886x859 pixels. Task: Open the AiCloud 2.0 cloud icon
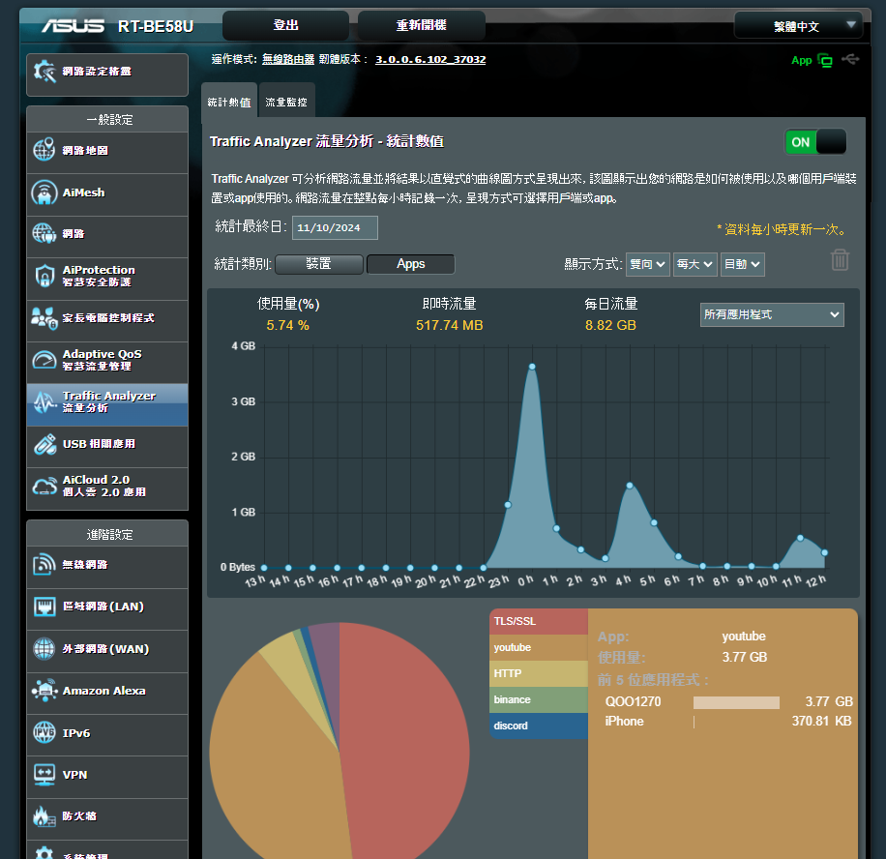[x=44, y=486]
